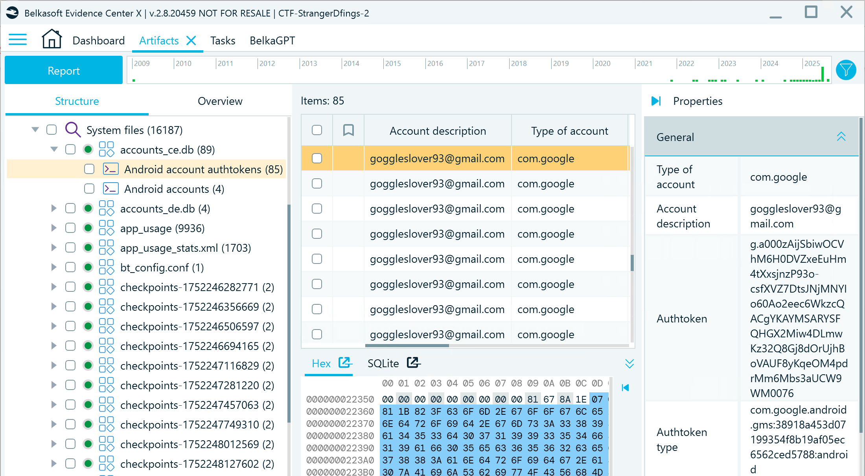This screenshot has width=865, height=476.
Task: Click checkpoints-1752247116829 item icon
Action: pyautogui.click(x=106, y=365)
